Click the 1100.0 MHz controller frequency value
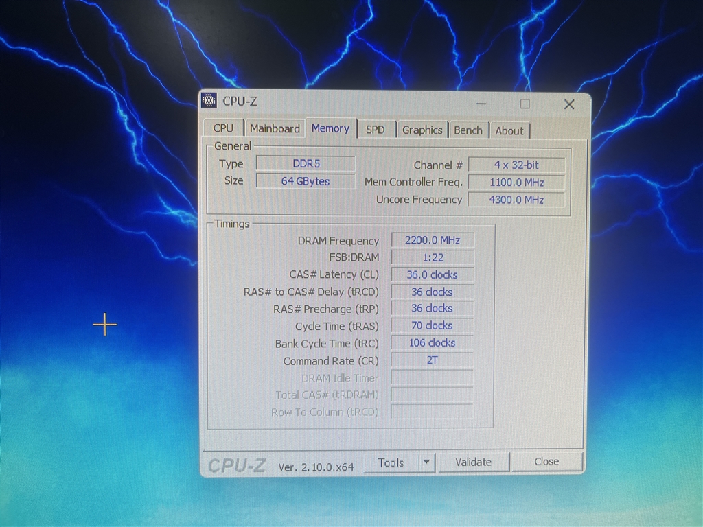This screenshot has height=527, width=703. pos(516,183)
